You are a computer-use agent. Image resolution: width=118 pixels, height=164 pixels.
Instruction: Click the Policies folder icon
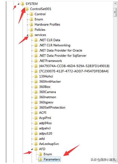[31, 30]
